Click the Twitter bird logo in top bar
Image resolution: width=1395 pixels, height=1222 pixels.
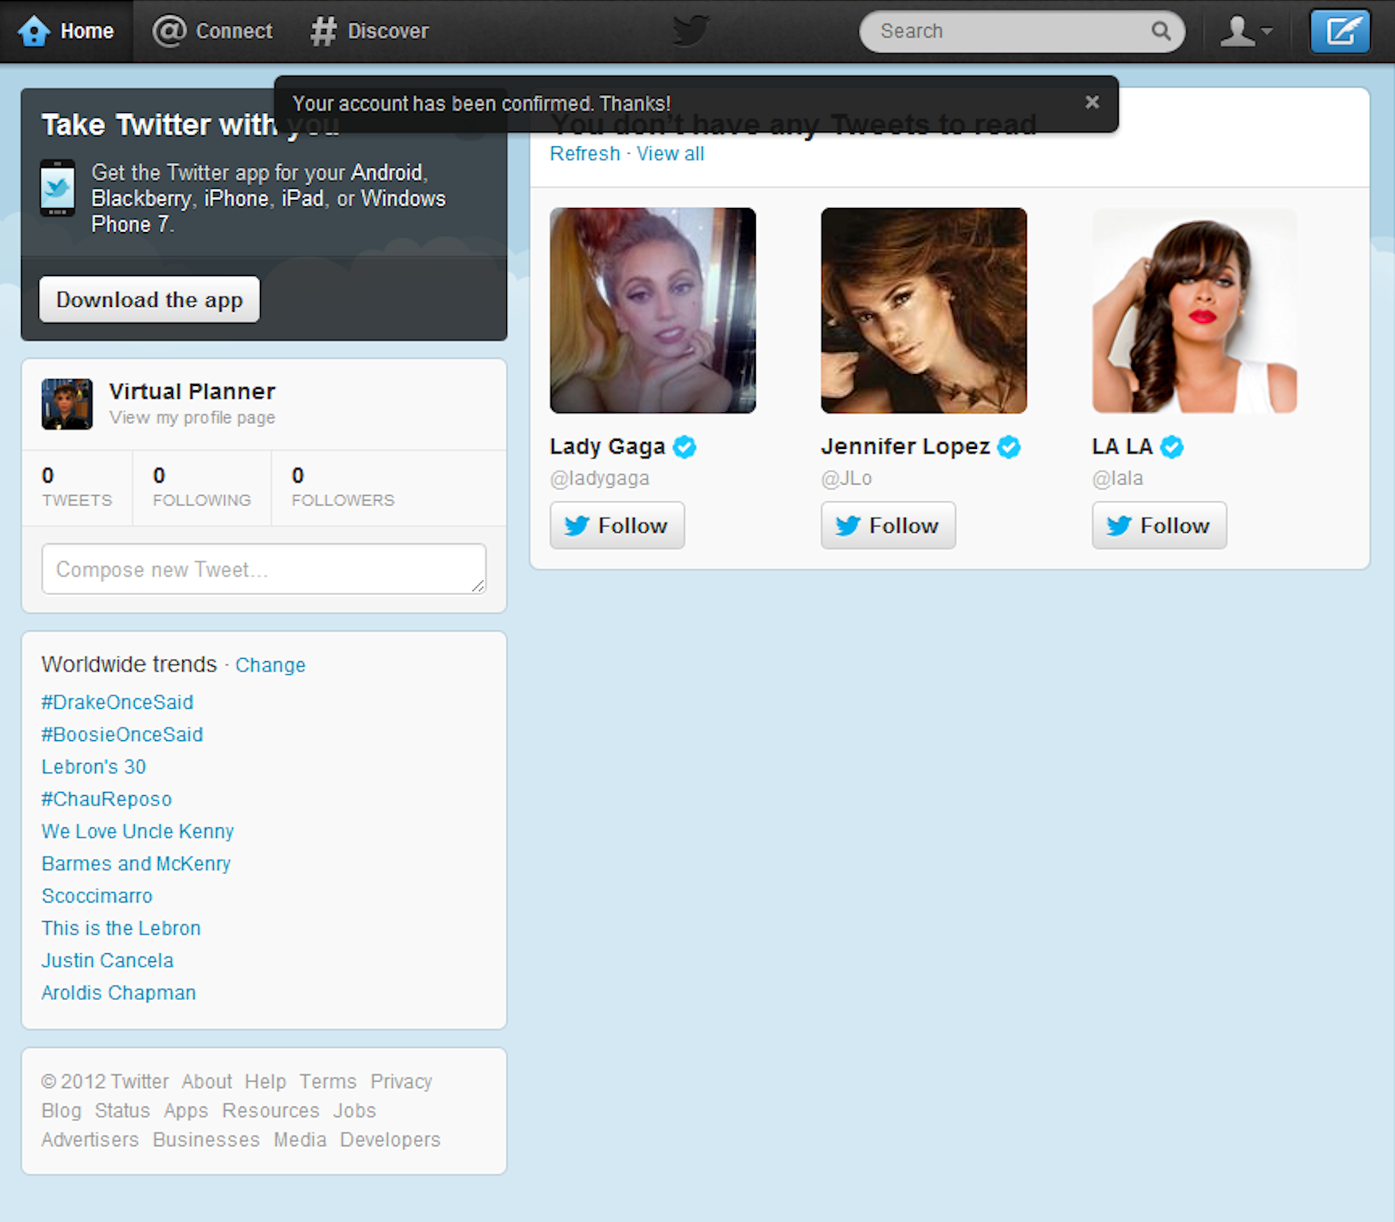(690, 31)
